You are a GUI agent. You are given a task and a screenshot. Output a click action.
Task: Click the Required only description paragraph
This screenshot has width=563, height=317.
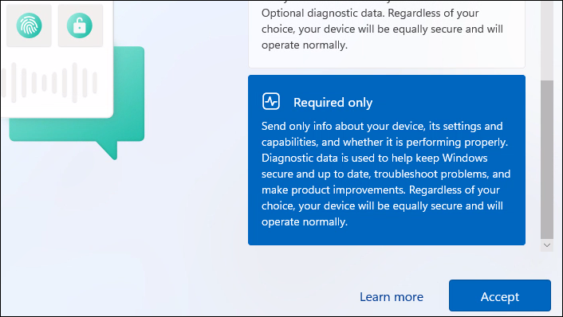(x=386, y=174)
